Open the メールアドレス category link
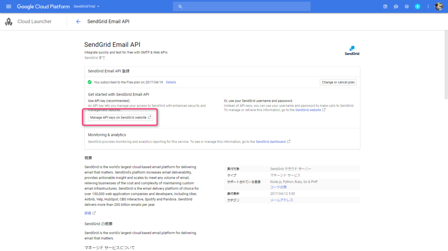Viewport: 448px width, 251px height. coord(281,200)
